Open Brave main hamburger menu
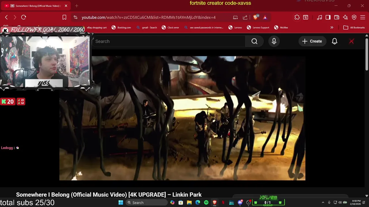This screenshot has height=207, width=369. coord(363,17)
